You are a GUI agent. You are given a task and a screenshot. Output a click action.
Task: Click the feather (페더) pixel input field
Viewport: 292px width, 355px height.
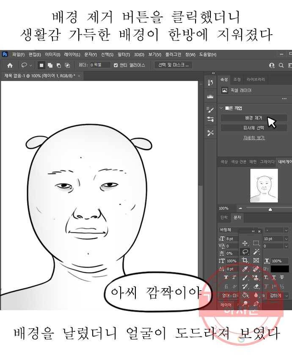pos(100,65)
